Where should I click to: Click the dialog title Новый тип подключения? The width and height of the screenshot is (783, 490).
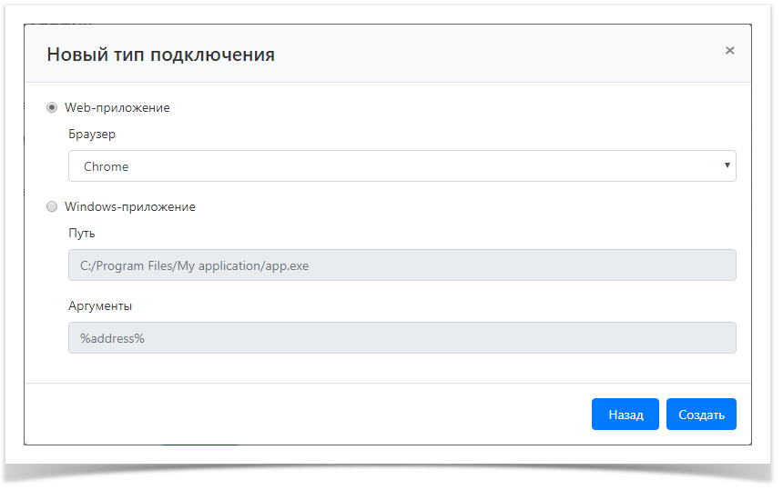[160, 55]
